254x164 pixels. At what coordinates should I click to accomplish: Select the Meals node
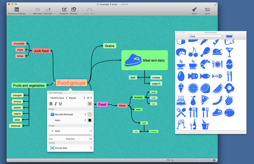click(122, 106)
